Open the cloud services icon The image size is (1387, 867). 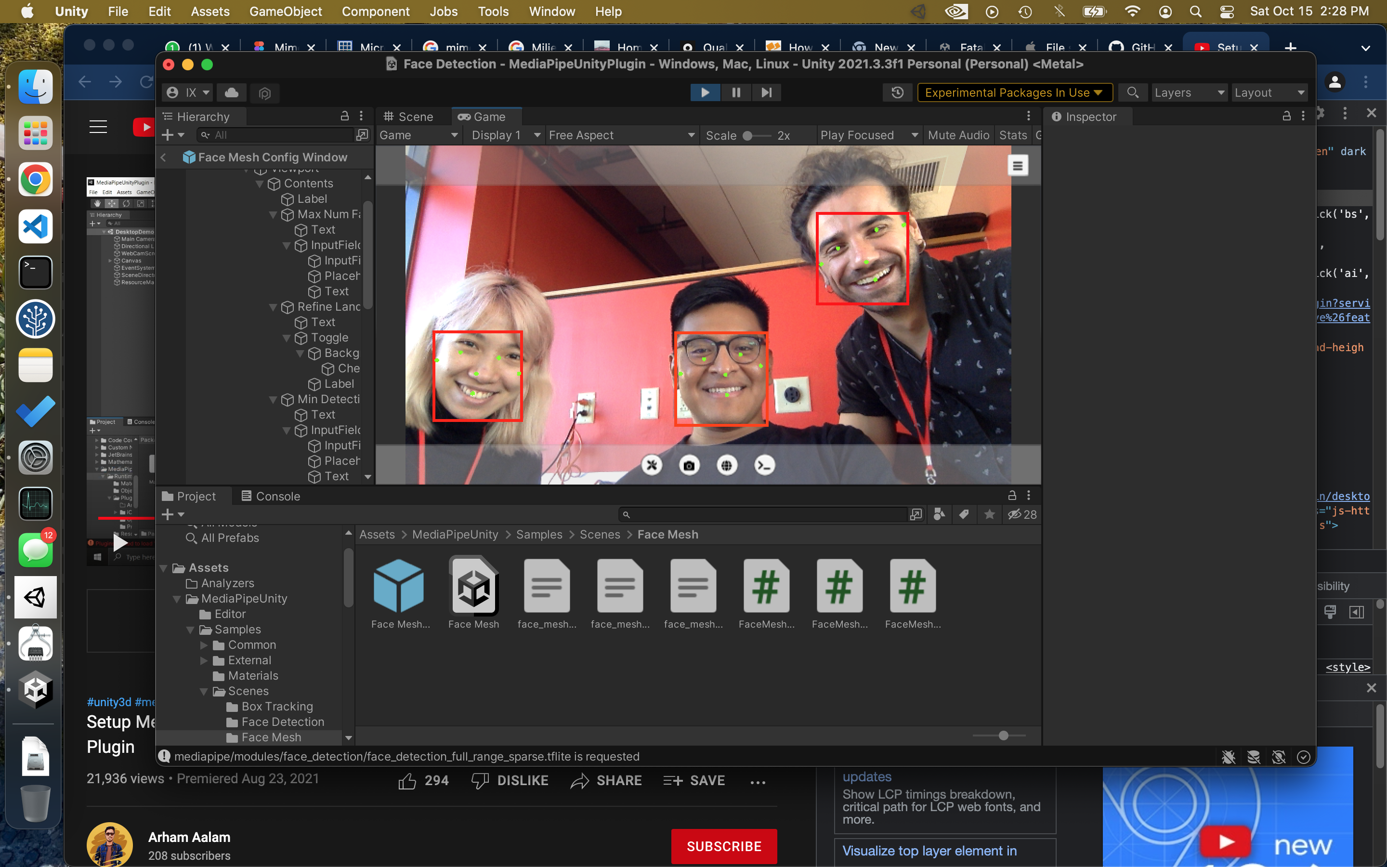(x=232, y=92)
